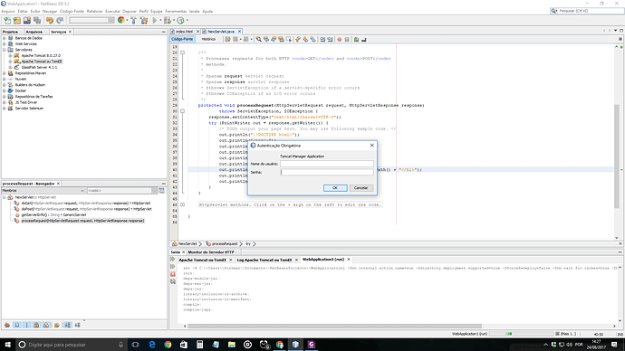
Task: Open the Refatorar menu
Action: pyautogui.click(x=94, y=11)
